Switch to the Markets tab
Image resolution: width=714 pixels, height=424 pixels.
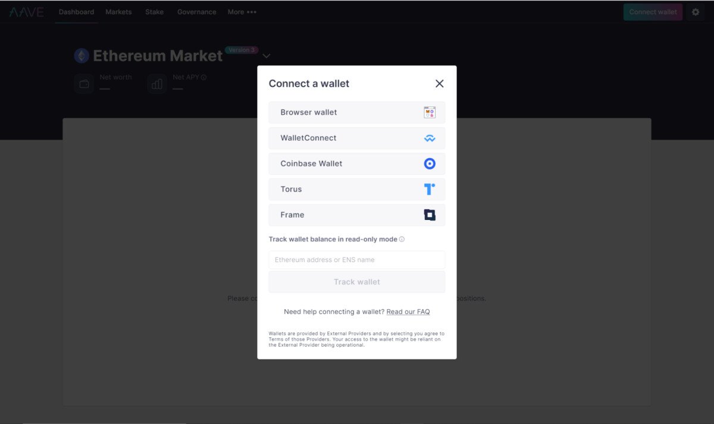tap(118, 11)
